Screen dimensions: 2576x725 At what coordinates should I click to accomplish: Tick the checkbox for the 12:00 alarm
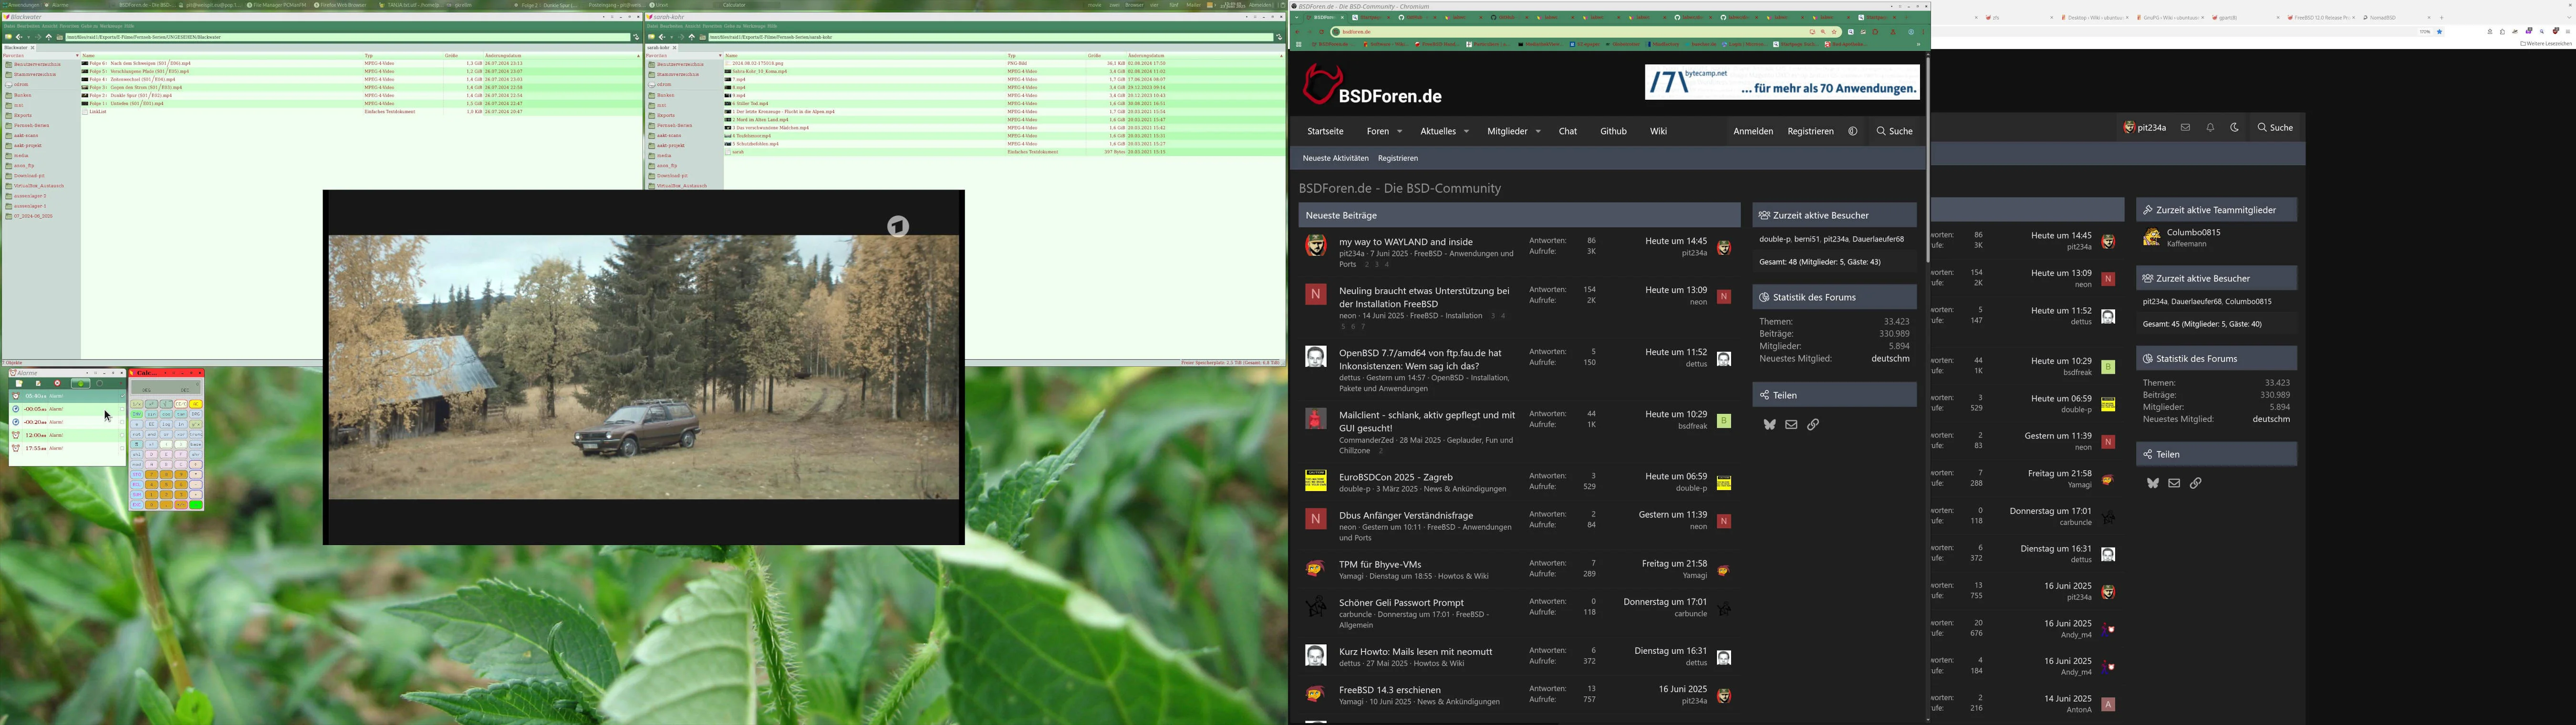click(122, 435)
